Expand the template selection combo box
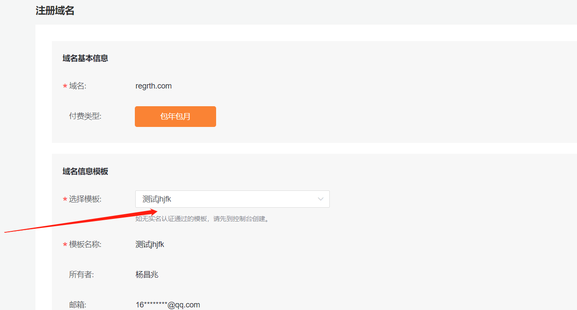 point(233,199)
